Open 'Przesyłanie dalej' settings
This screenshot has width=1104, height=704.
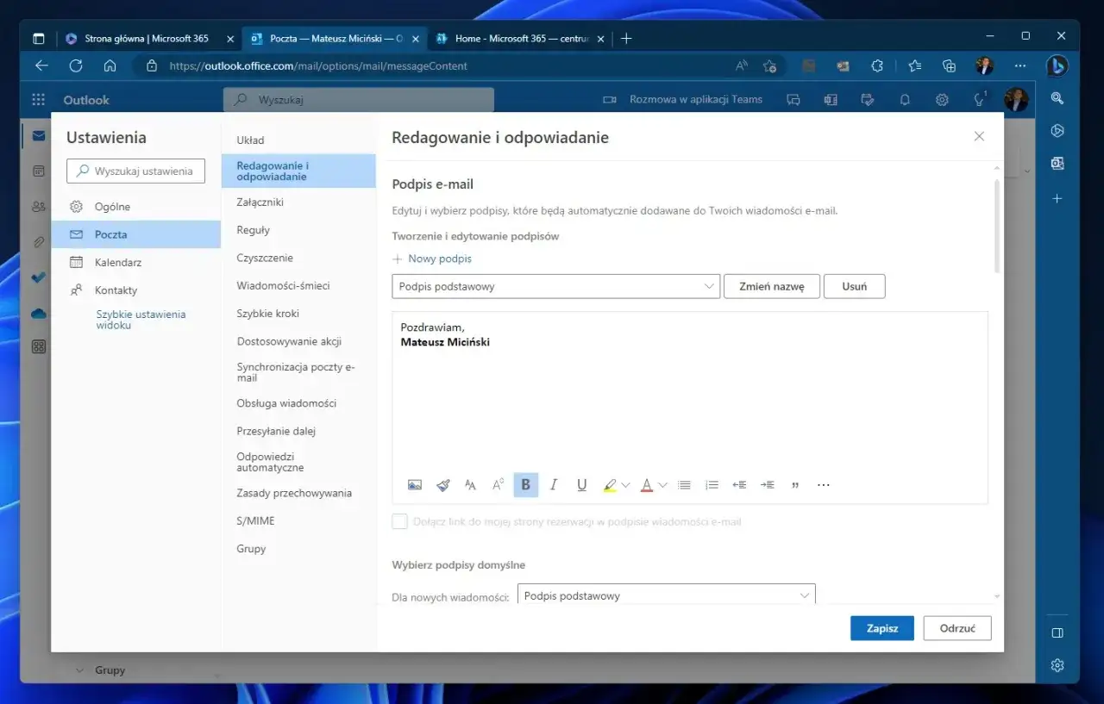298,431
